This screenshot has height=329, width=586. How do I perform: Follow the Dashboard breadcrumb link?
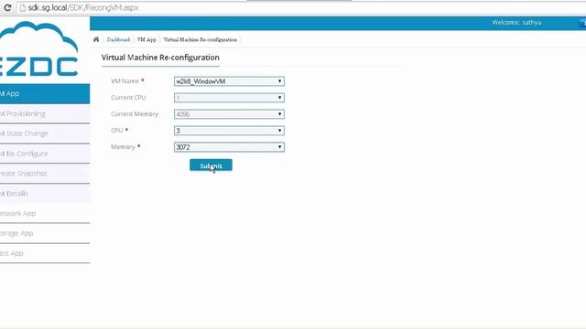pyautogui.click(x=118, y=39)
